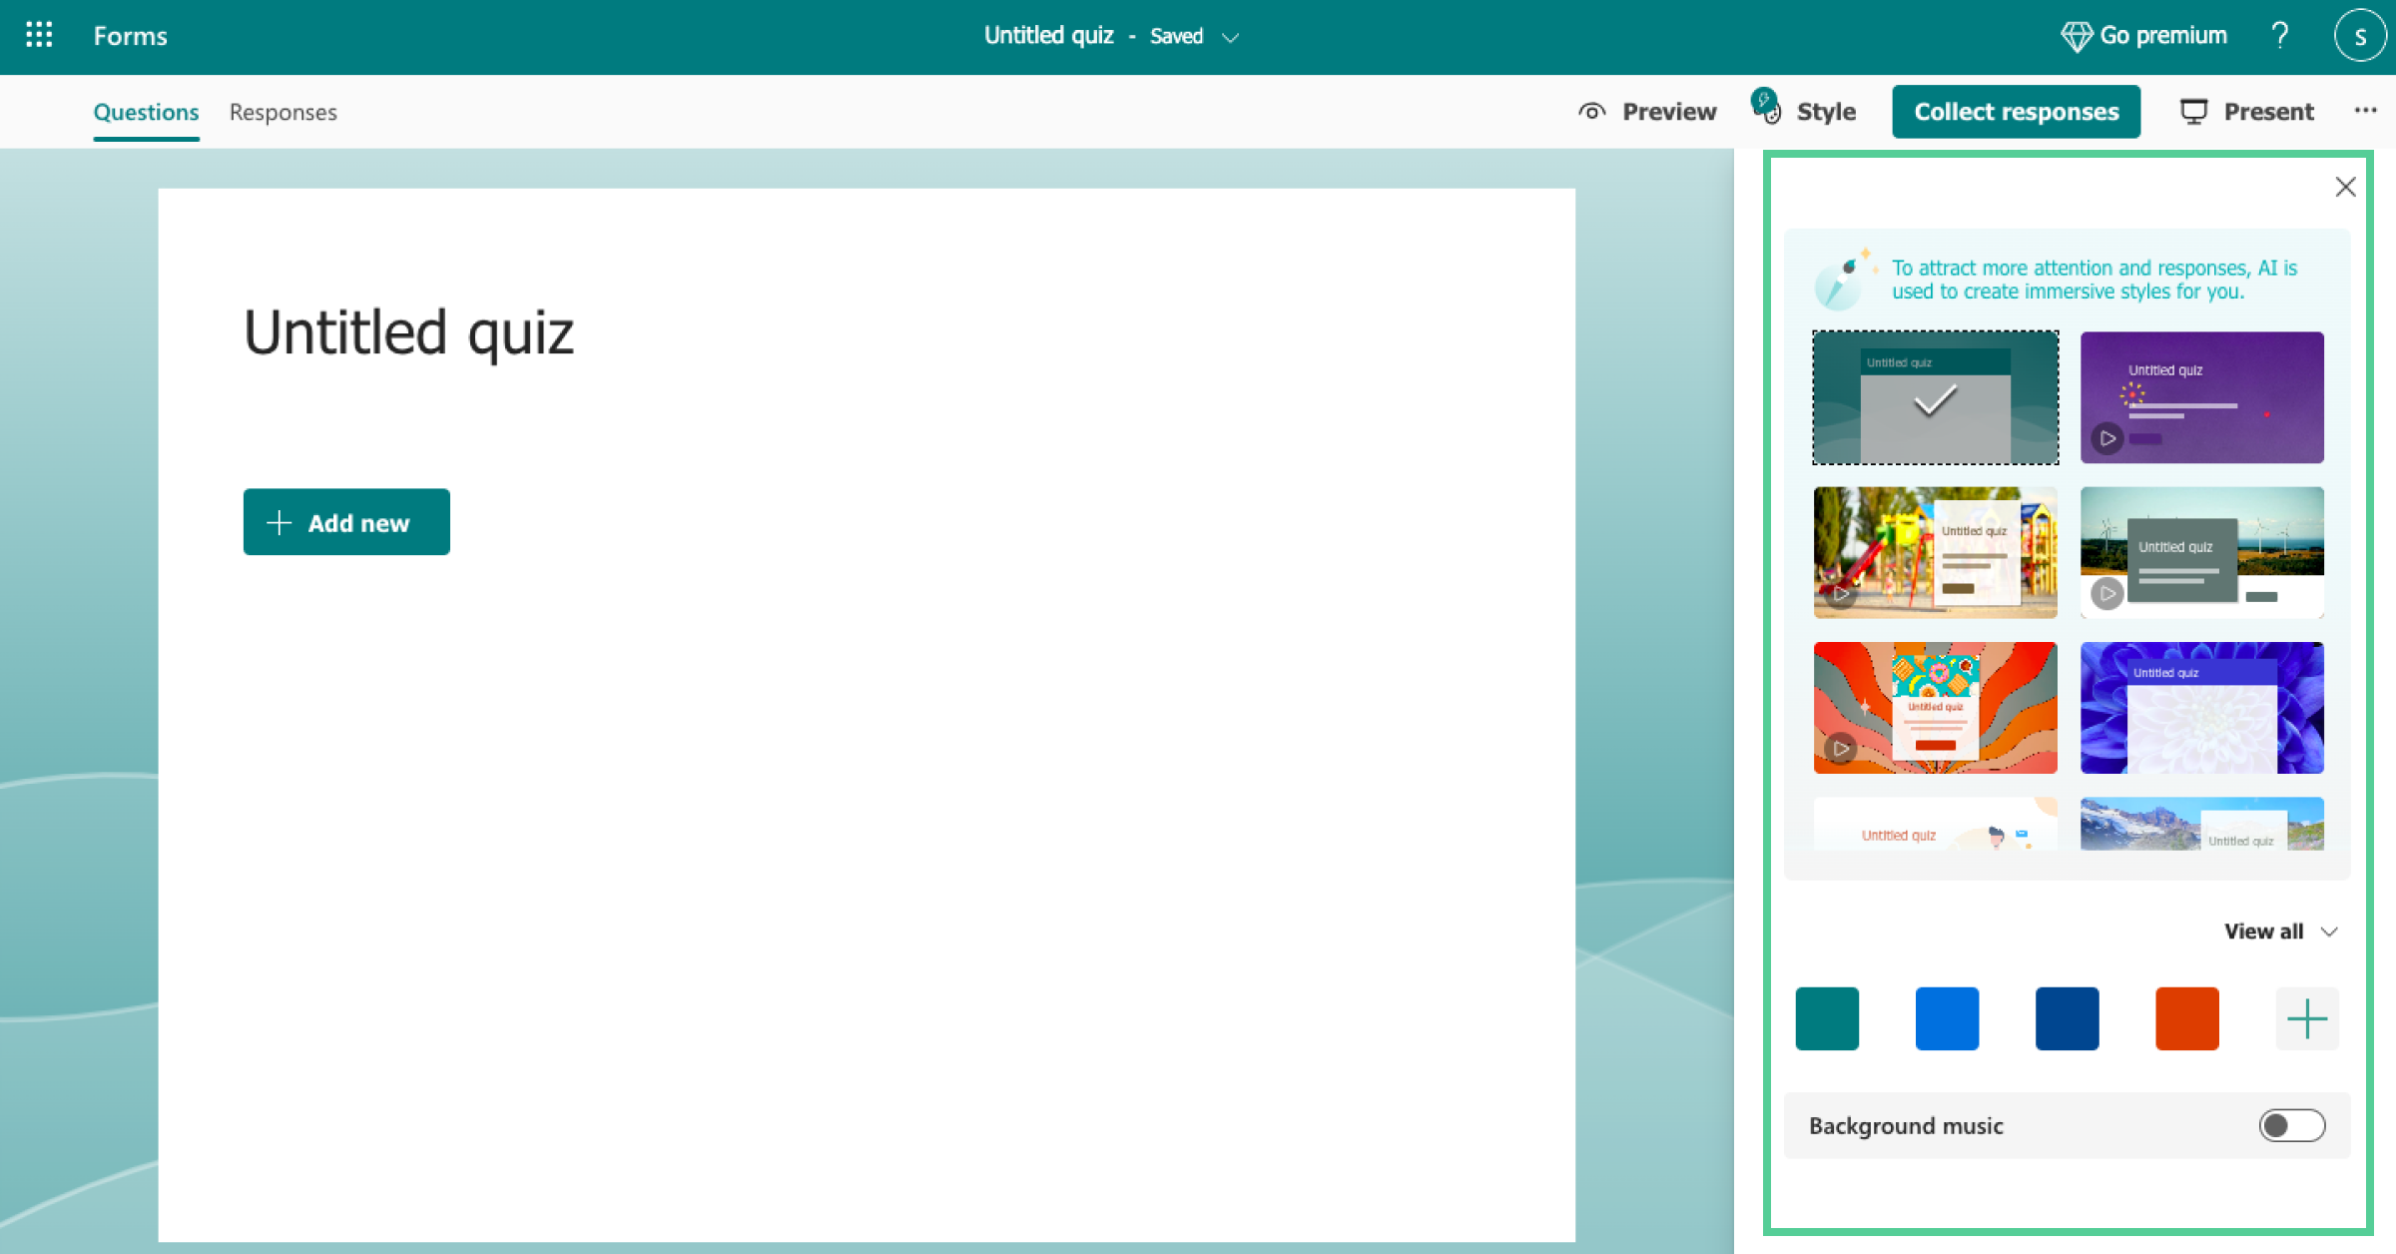
Task: Click the Questions tab
Action: point(146,111)
